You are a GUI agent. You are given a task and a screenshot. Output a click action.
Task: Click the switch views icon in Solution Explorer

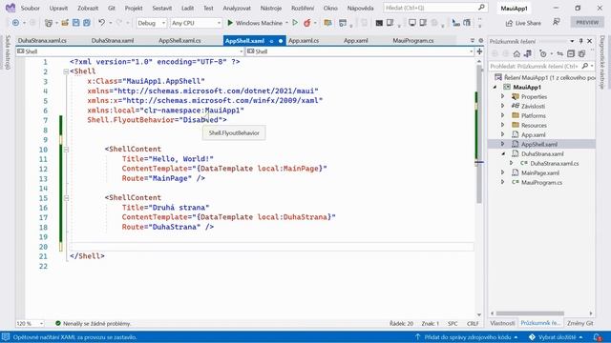click(x=528, y=53)
